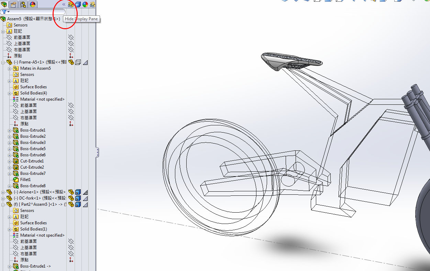Expand the Solid Bodies(4) folder

(x=10, y=93)
